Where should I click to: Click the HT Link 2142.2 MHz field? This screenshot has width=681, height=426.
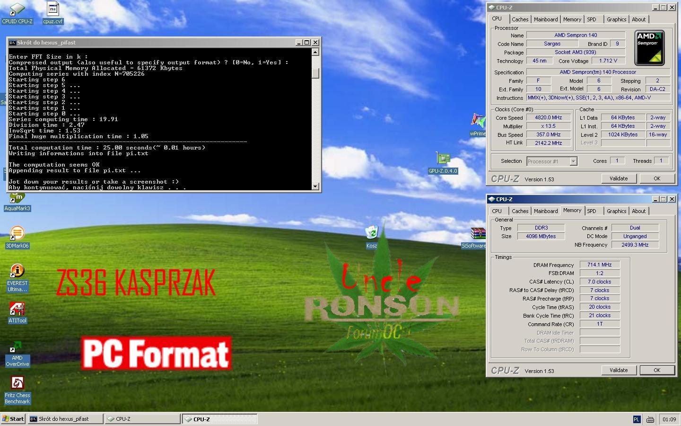click(x=548, y=143)
